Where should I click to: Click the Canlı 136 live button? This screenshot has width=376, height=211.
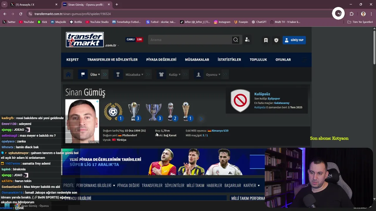click(x=134, y=39)
